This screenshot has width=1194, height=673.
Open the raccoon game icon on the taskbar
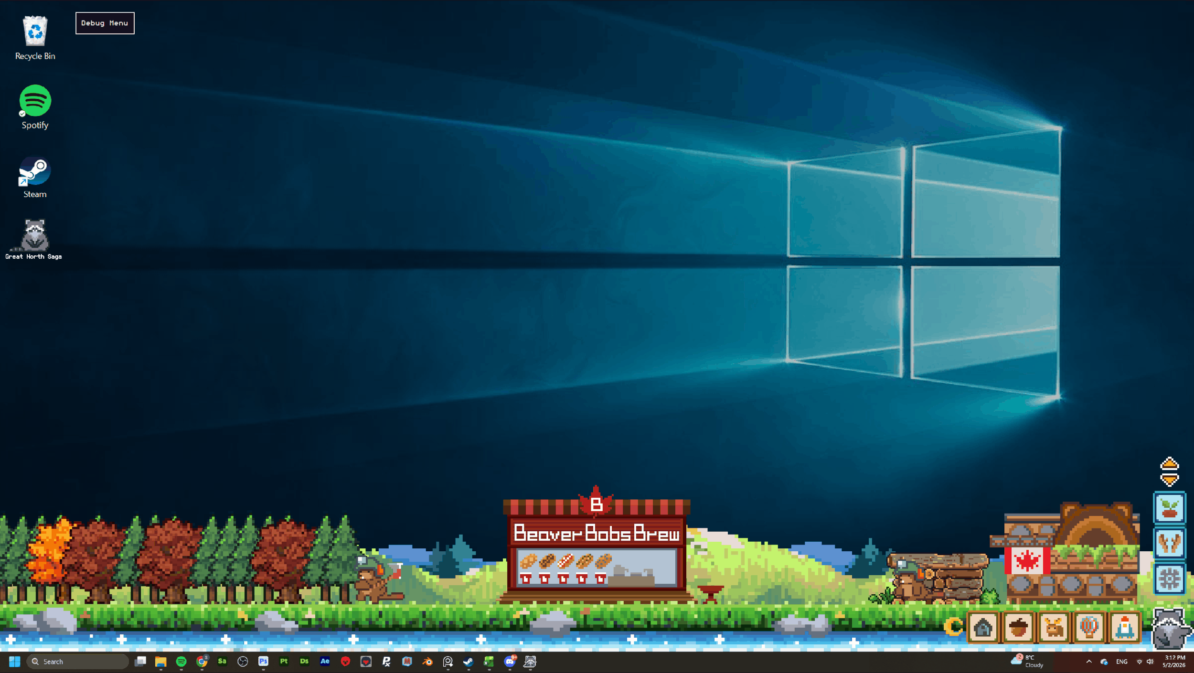pos(530,662)
